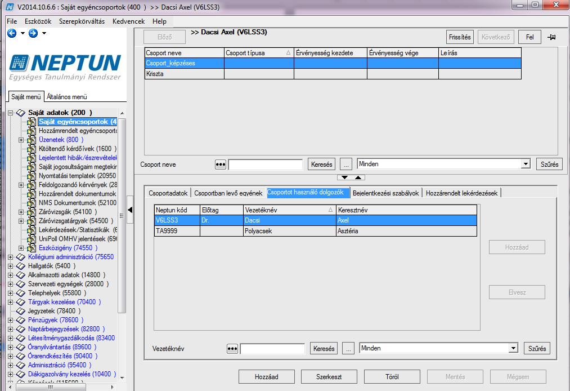This screenshot has width=570, height=391.
Task: Click the Lekérdezések/Statisztikák document icon
Action: 32,230
